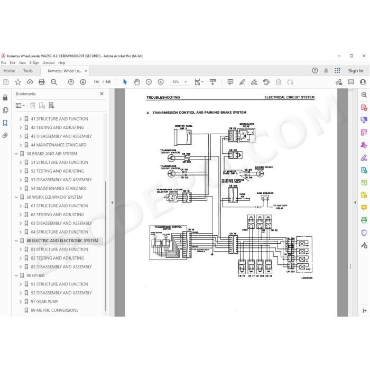The width and height of the screenshot is (370, 370).
Task: Open 99 METRIC CONVERSIONS bookmark
Action: (x=54, y=310)
